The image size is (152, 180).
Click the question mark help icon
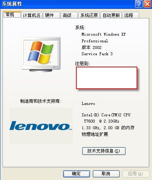[x=139, y=4]
